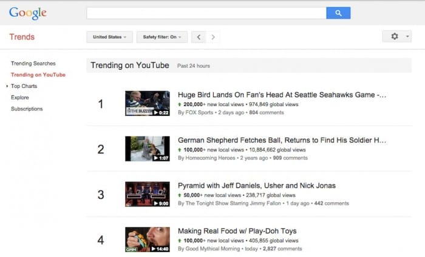Open The Tonight Show Starring Jimmy Fallon channel
Image resolution: width=425 pixels, height=257 pixels.
[233, 204]
